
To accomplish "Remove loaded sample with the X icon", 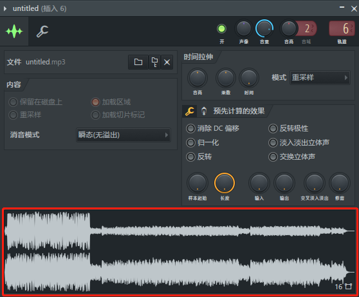I will coord(167,62).
